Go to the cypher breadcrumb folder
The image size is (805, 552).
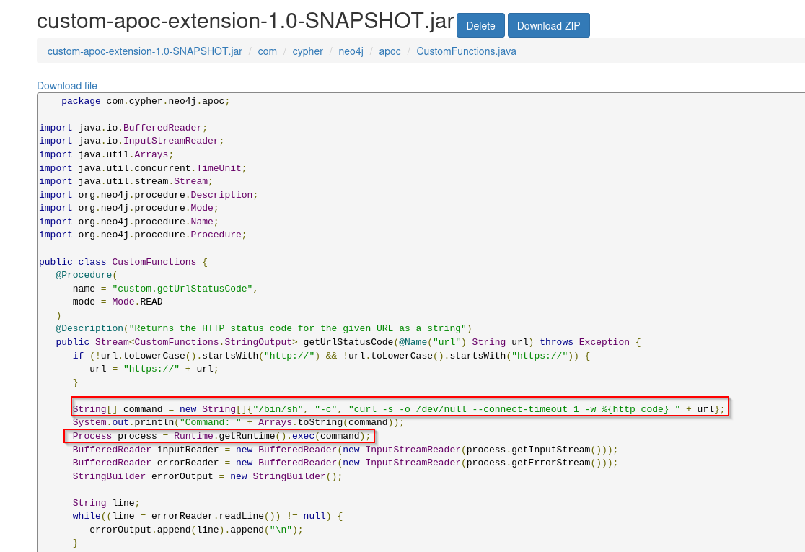tap(307, 51)
